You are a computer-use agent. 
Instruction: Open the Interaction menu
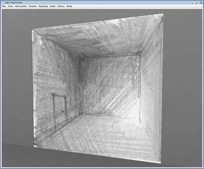[21, 6]
